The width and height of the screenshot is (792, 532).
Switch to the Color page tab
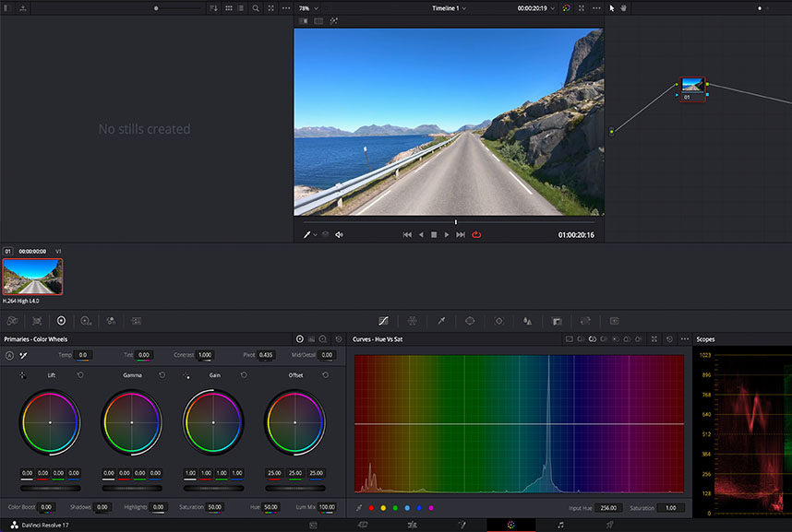(x=510, y=525)
